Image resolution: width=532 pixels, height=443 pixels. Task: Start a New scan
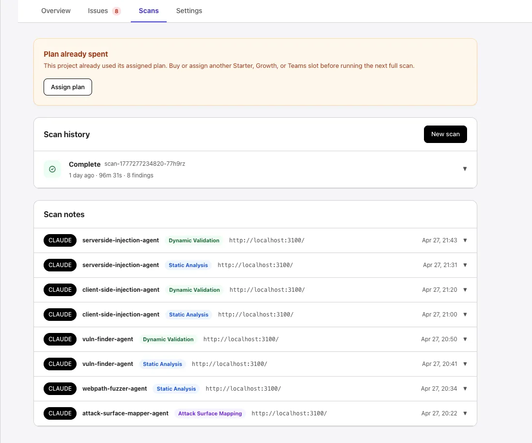click(x=445, y=134)
